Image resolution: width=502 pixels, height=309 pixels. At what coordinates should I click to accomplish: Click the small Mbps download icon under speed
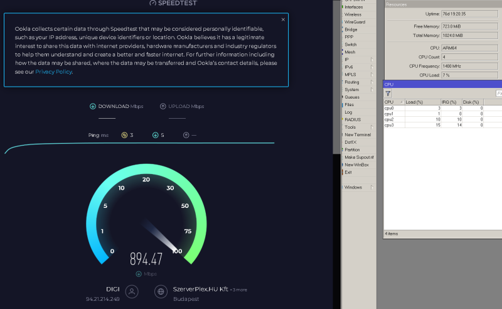click(x=139, y=274)
